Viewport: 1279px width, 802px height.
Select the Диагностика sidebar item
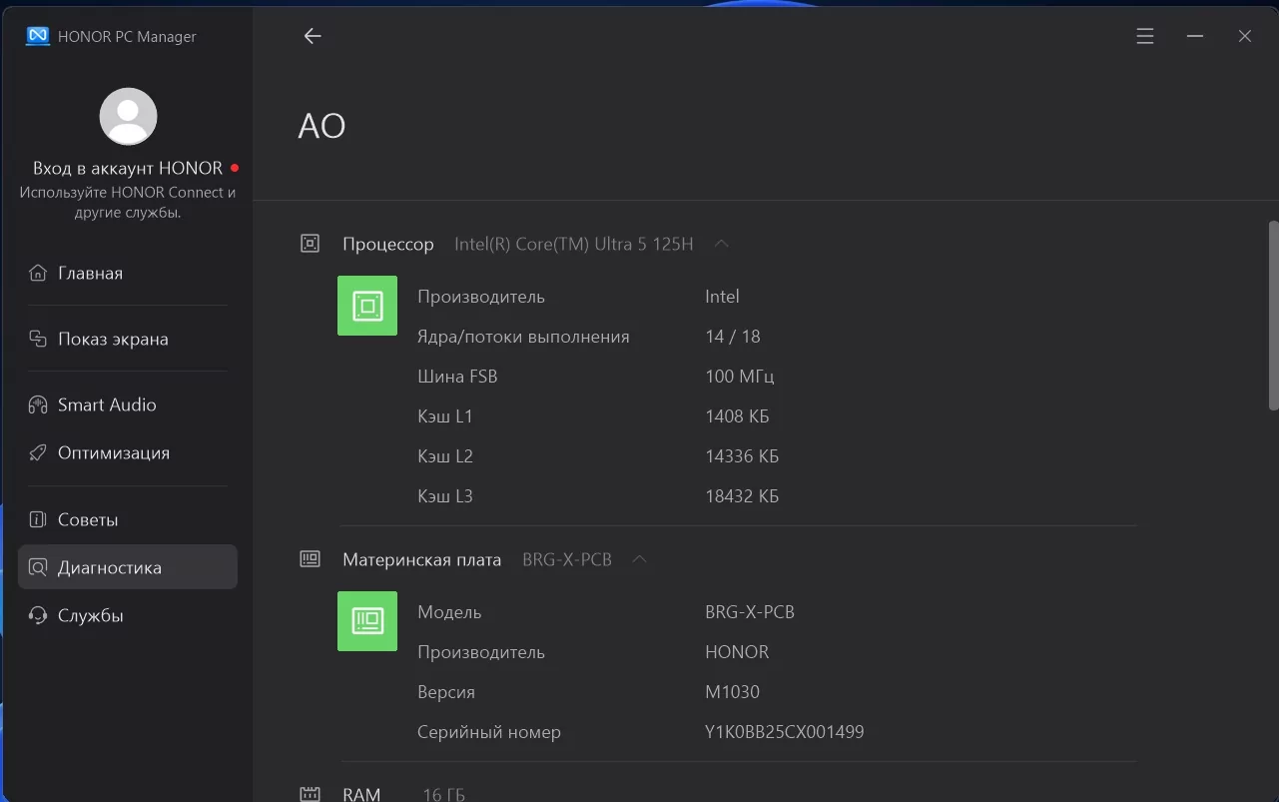(109, 567)
